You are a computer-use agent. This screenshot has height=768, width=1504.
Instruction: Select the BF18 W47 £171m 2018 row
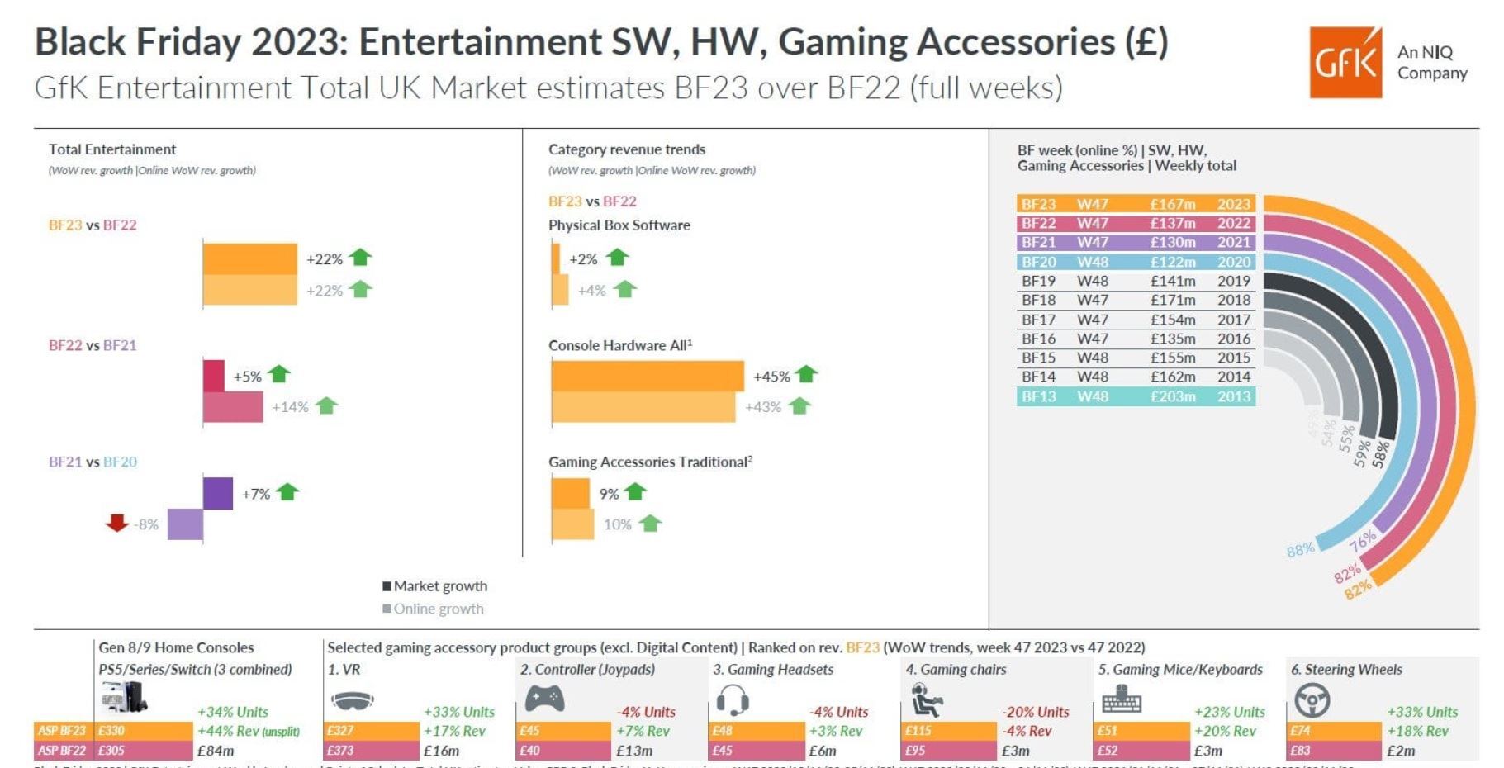1136,300
